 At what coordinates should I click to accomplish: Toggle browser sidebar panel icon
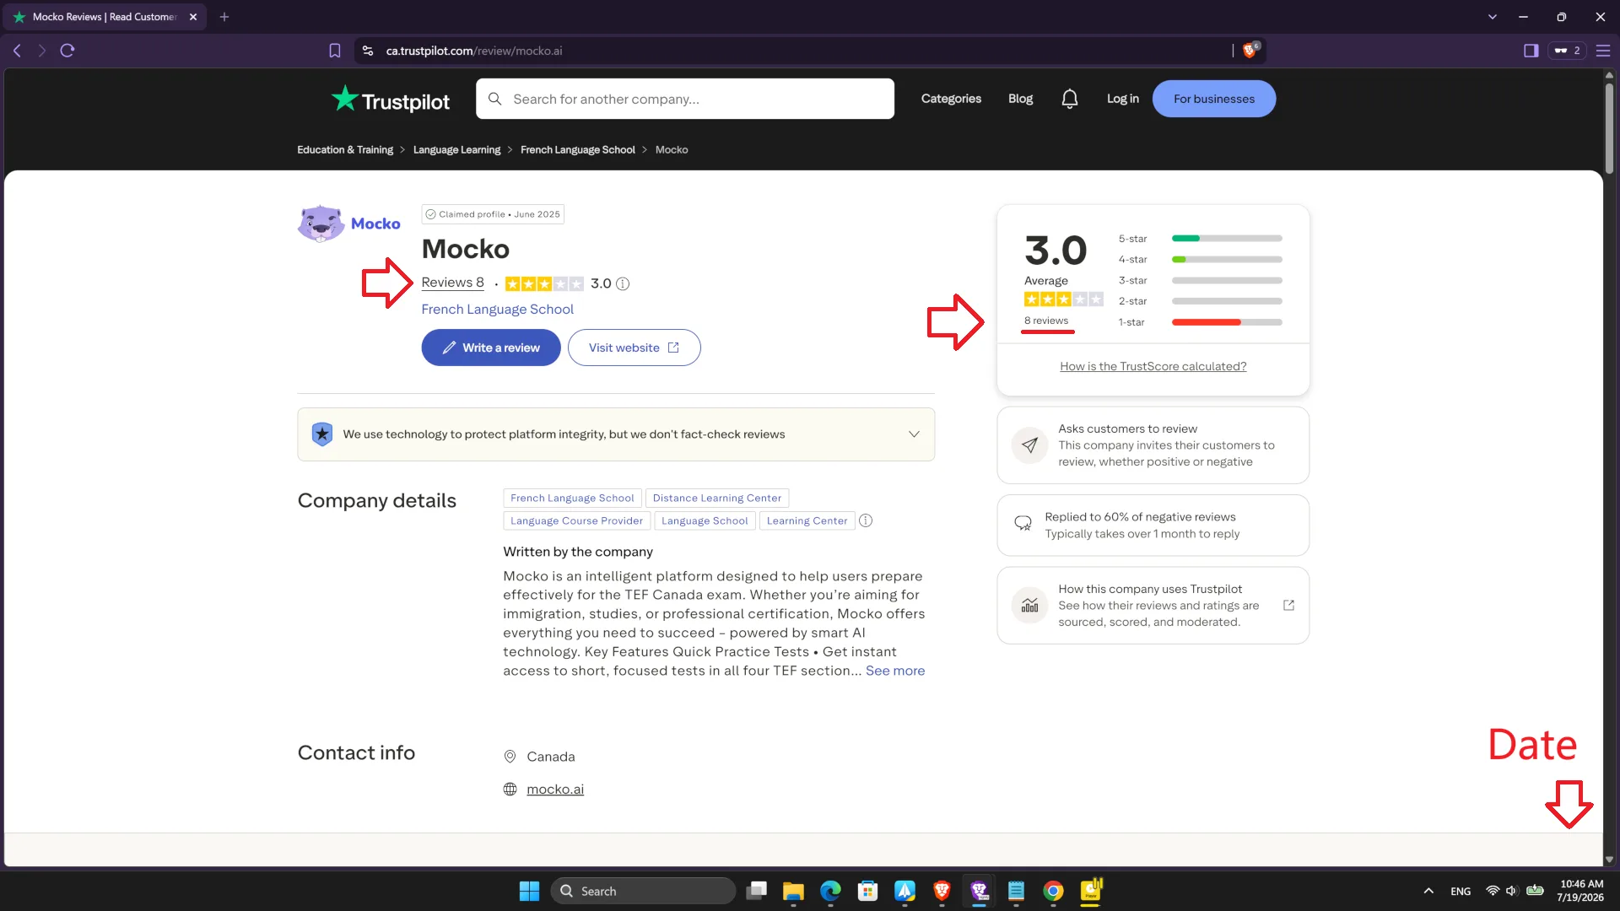pyautogui.click(x=1531, y=51)
